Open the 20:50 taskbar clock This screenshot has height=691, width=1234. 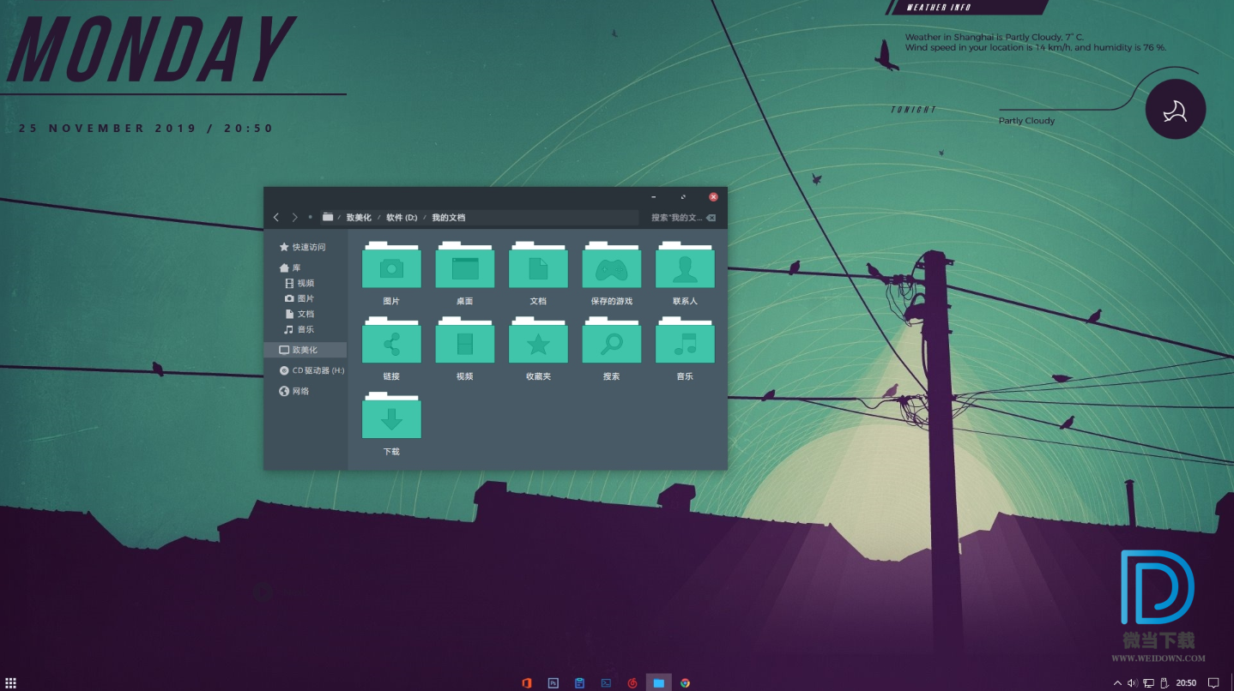tap(1186, 683)
